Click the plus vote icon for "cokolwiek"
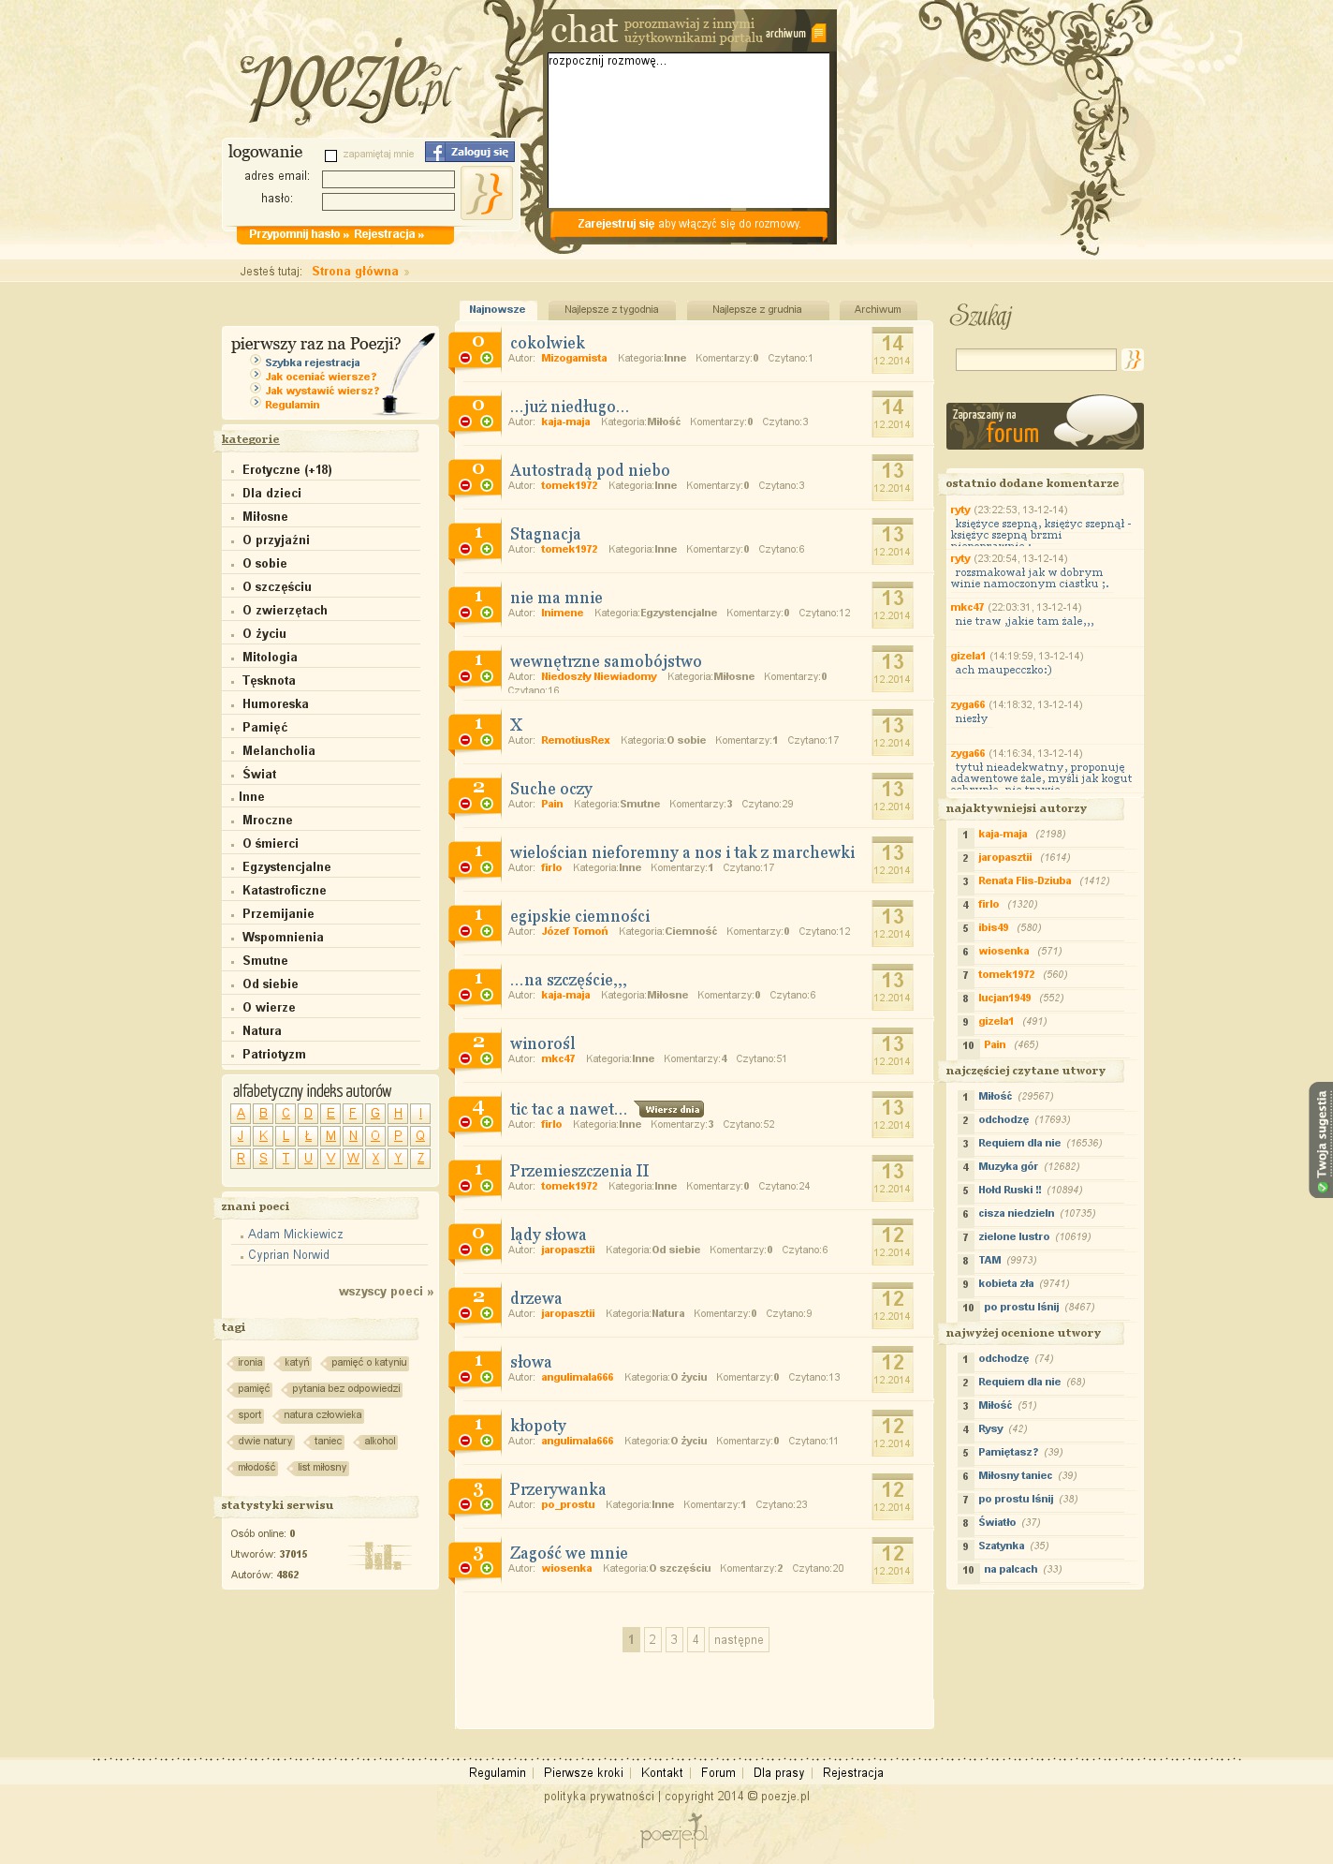Image resolution: width=1333 pixels, height=1864 pixels. 487,358
